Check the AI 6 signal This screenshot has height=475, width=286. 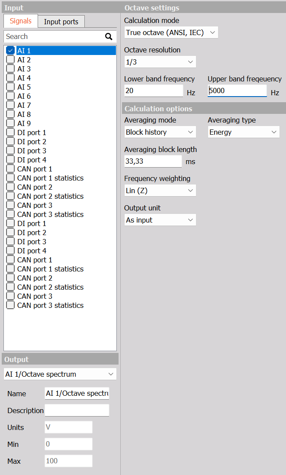10,96
